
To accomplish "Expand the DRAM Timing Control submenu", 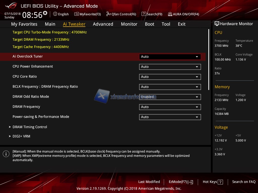I will coord(30,127).
